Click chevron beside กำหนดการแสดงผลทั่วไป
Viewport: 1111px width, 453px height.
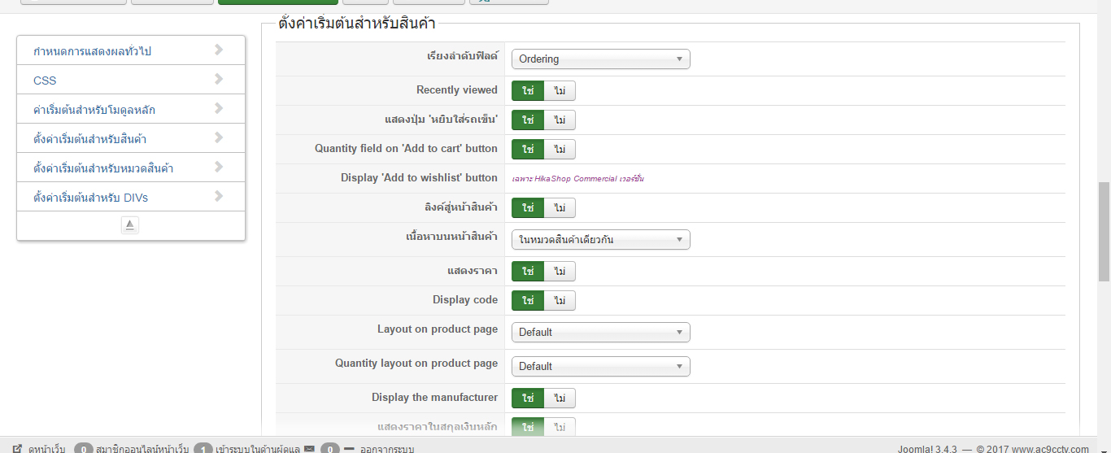click(x=219, y=50)
